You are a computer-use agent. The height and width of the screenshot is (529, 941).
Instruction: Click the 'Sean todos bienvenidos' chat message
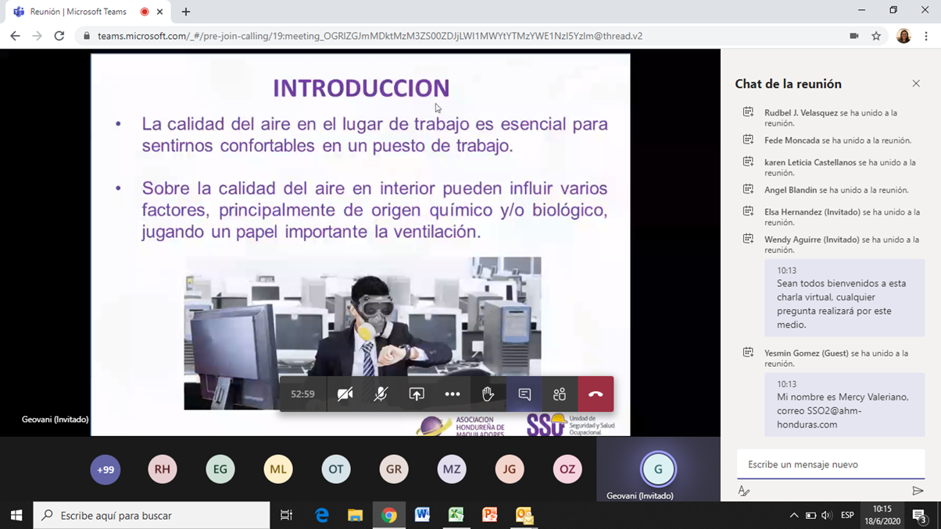click(x=845, y=297)
